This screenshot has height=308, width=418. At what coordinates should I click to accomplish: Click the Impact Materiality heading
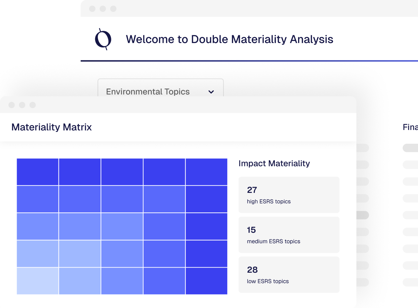[x=274, y=163]
